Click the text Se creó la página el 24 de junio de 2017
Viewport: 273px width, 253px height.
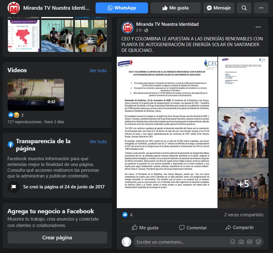[x=64, y=187]
